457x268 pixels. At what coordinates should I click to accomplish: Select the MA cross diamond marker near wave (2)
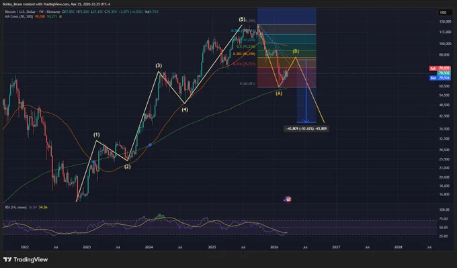150,145
